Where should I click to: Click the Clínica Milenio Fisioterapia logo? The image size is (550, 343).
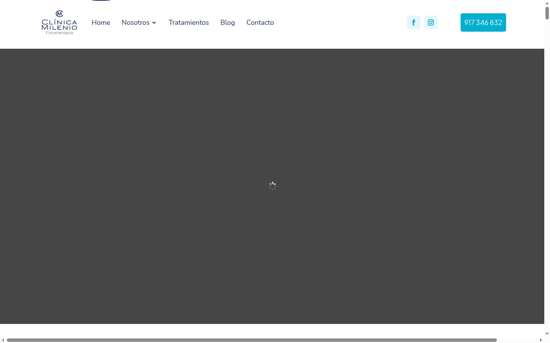(60, 22)
